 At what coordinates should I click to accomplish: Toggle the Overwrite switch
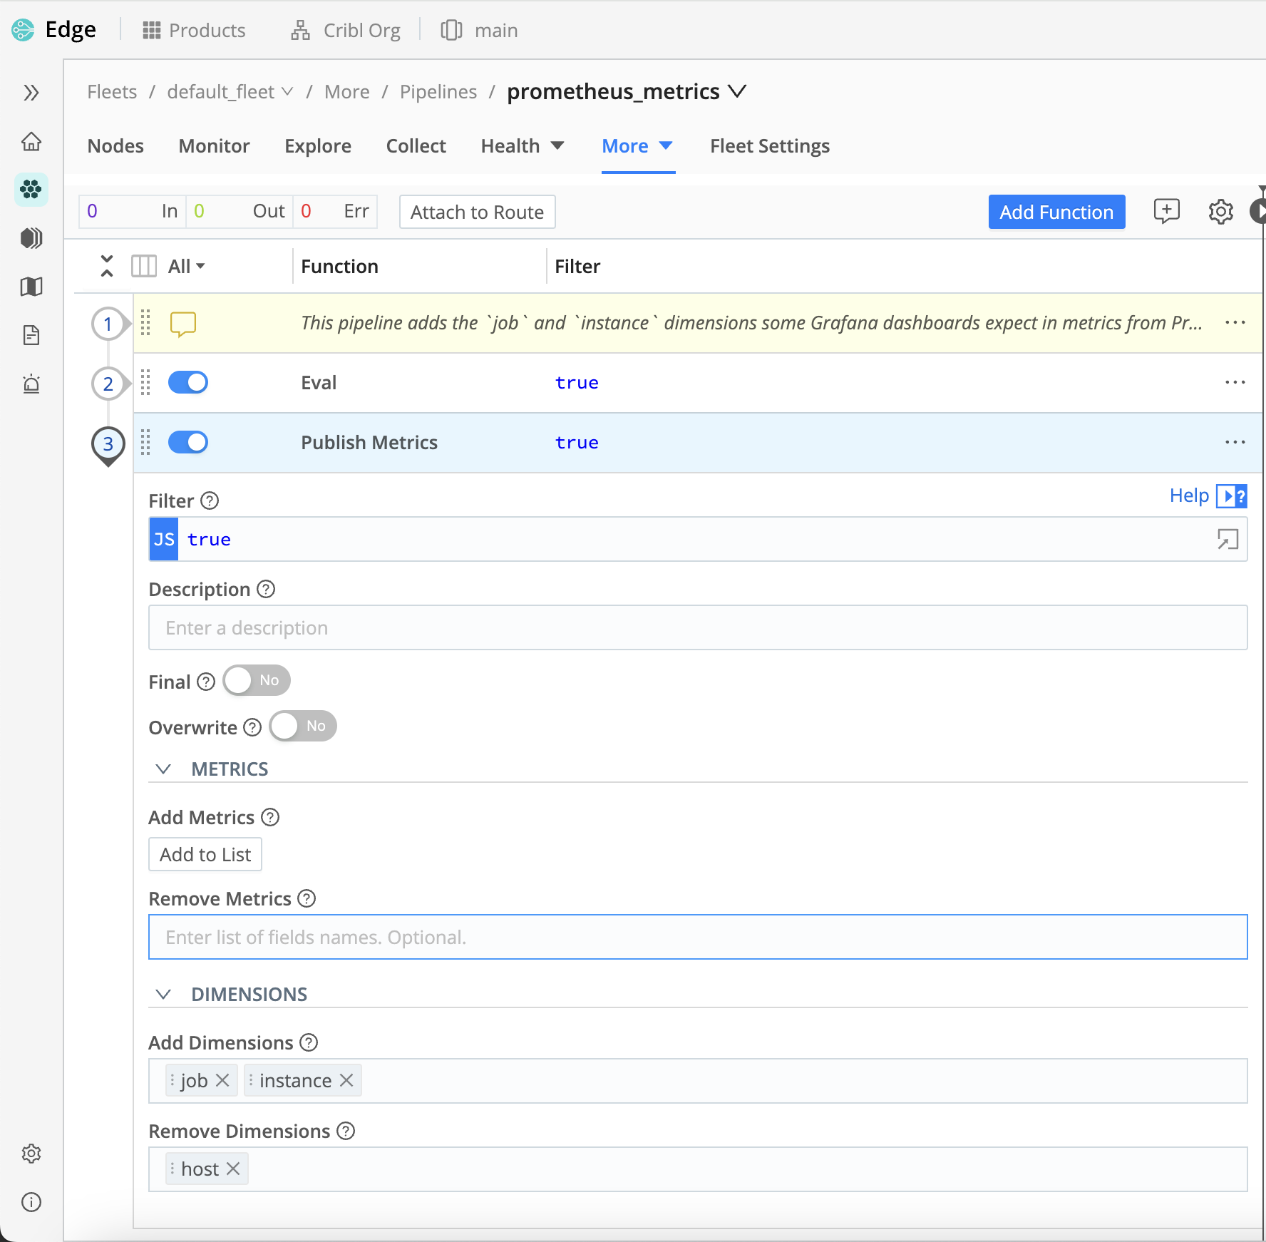[x=303, y=727]
